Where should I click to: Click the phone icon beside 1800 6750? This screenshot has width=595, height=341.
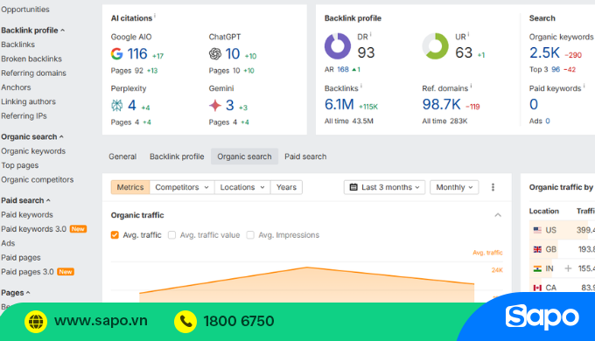[x=185, y=322]
